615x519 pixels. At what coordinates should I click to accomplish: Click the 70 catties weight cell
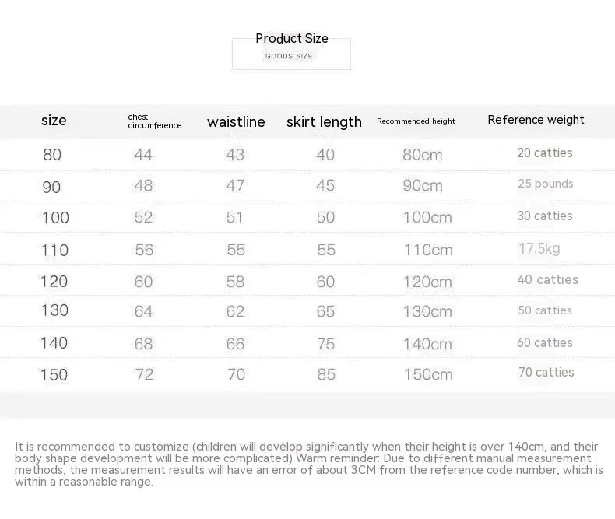(546, 373)
